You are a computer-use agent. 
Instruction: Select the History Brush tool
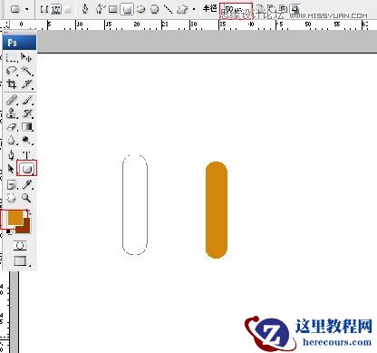tap(27, 113)
